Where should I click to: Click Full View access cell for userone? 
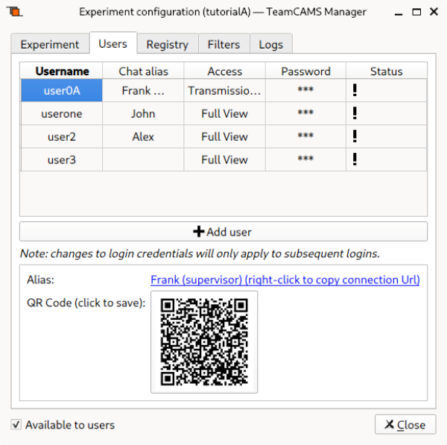(225, 113)
